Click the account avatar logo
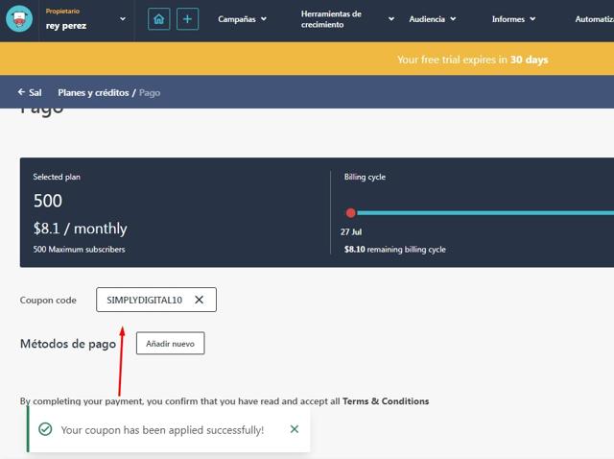Image resolution: width=614 pixels, height=459 pixels. [19, 18]
